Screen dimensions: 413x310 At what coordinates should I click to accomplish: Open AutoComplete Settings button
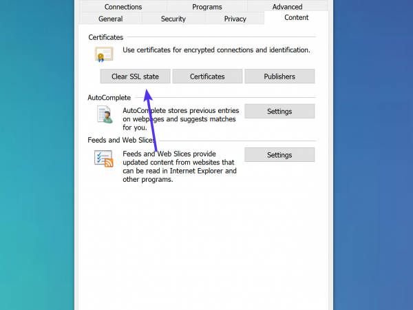pos(279,112)
